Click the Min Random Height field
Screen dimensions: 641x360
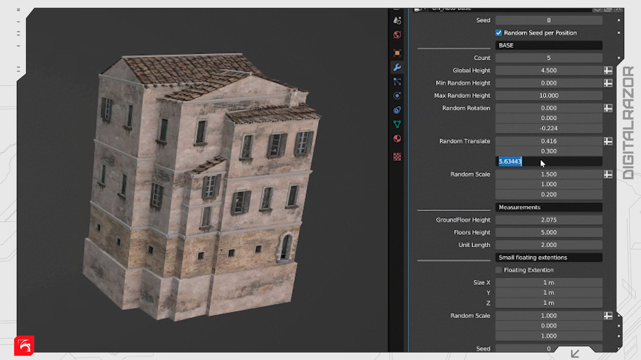[549, 83]
